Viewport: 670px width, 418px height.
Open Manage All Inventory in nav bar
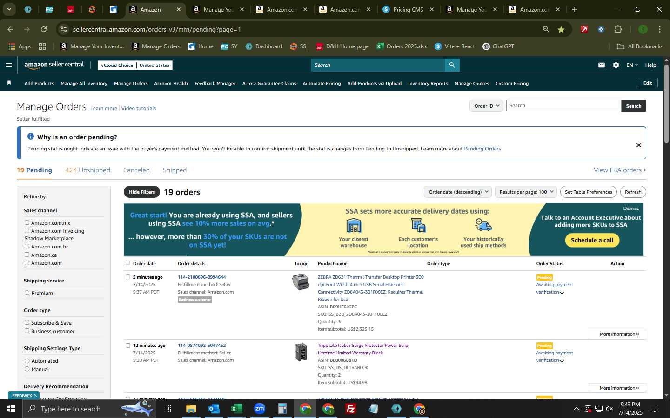[84, 84]
